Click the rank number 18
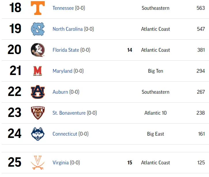 (x=15, y=8)
